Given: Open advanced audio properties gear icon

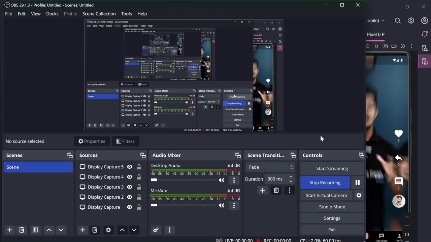Looking at the screenshot, I should [156, 230].
